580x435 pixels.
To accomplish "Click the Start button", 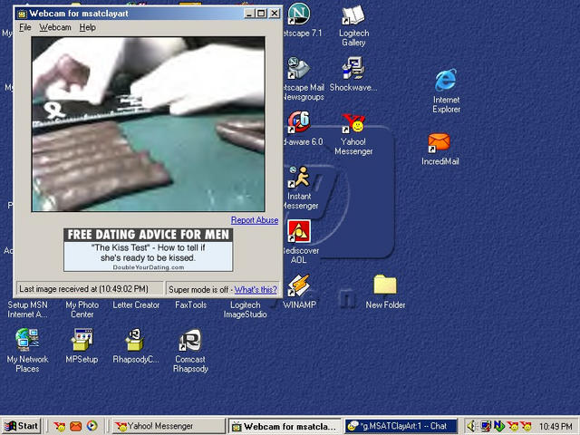I will coord(21,426).
